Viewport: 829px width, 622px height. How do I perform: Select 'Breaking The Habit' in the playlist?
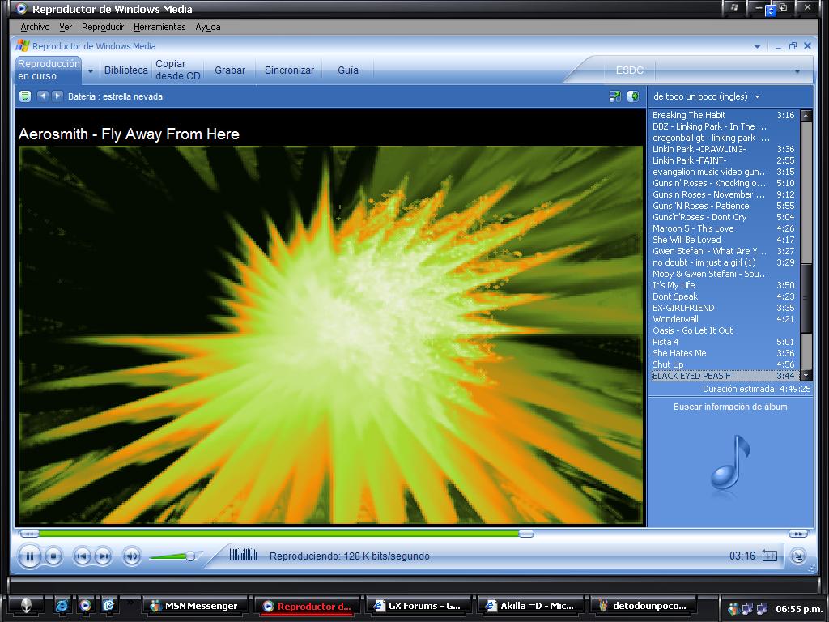(723, 115)
